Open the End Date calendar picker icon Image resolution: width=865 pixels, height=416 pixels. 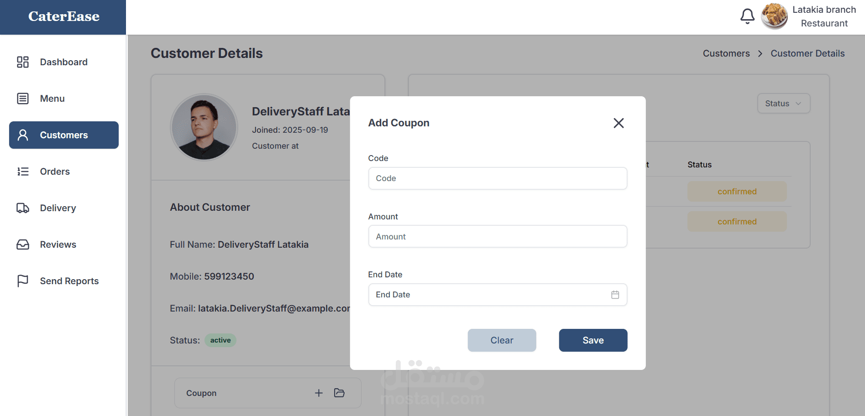615,295
